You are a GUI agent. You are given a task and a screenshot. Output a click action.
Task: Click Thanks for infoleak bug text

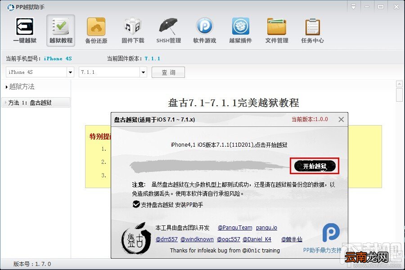pos(225,250)
